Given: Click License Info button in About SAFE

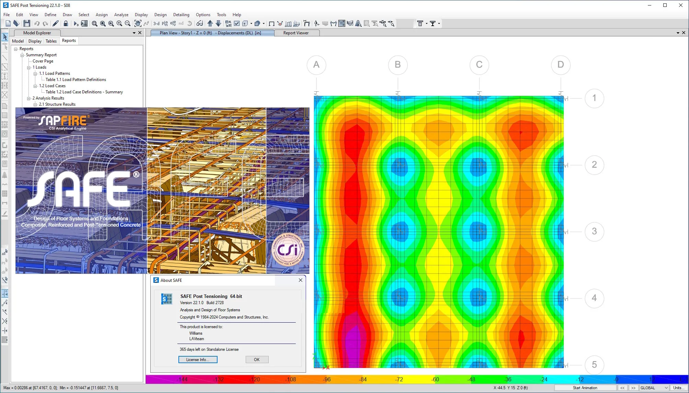Looking at the screenshot, I should (x=198, y=360).
